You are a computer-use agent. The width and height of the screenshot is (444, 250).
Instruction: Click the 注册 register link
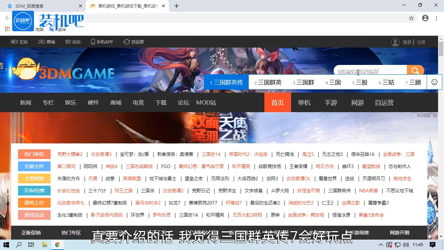421,42
